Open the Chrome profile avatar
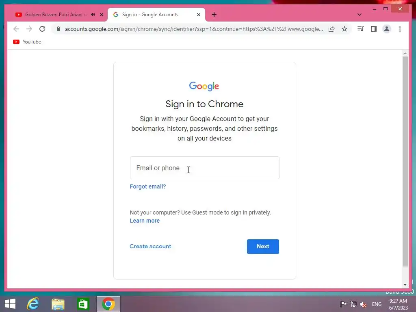The width and height of the screenshot is (416, 312). point(387,29)
